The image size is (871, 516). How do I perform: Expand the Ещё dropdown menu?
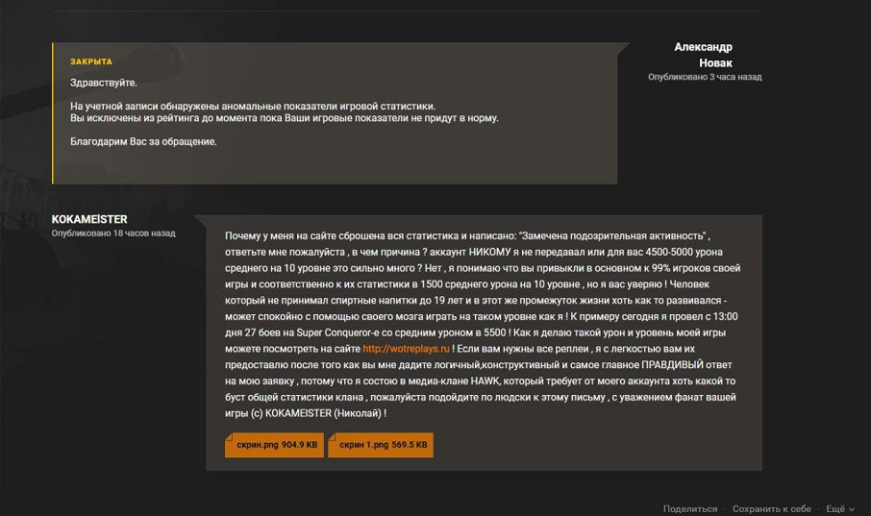[840, 508]
